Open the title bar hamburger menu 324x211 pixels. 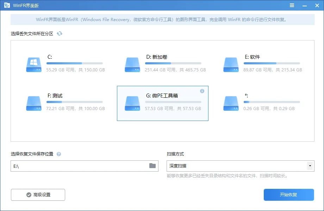pos(292,5)
